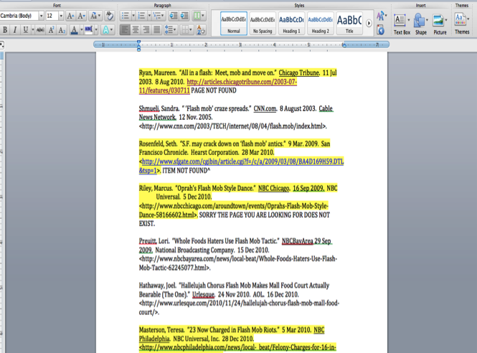Apply the No Spacing style

[263, 24]
